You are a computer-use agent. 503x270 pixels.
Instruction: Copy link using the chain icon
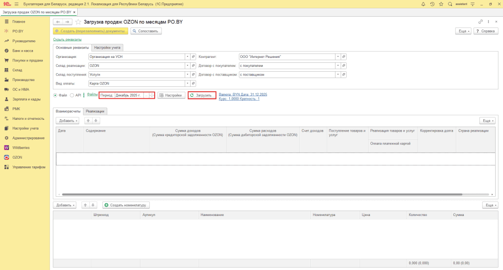[x=480, y=22]
